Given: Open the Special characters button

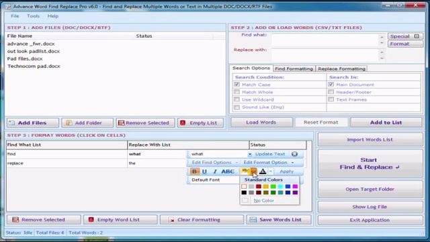Looking at the screenshot, I should coord(405,36).
